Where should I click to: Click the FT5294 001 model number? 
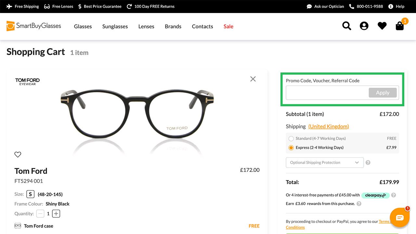29,181
